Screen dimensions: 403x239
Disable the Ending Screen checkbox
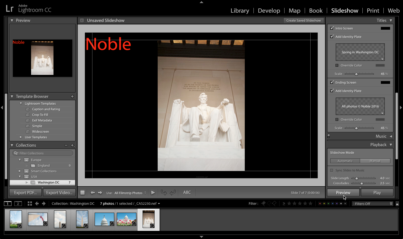(x=332, y=82)
